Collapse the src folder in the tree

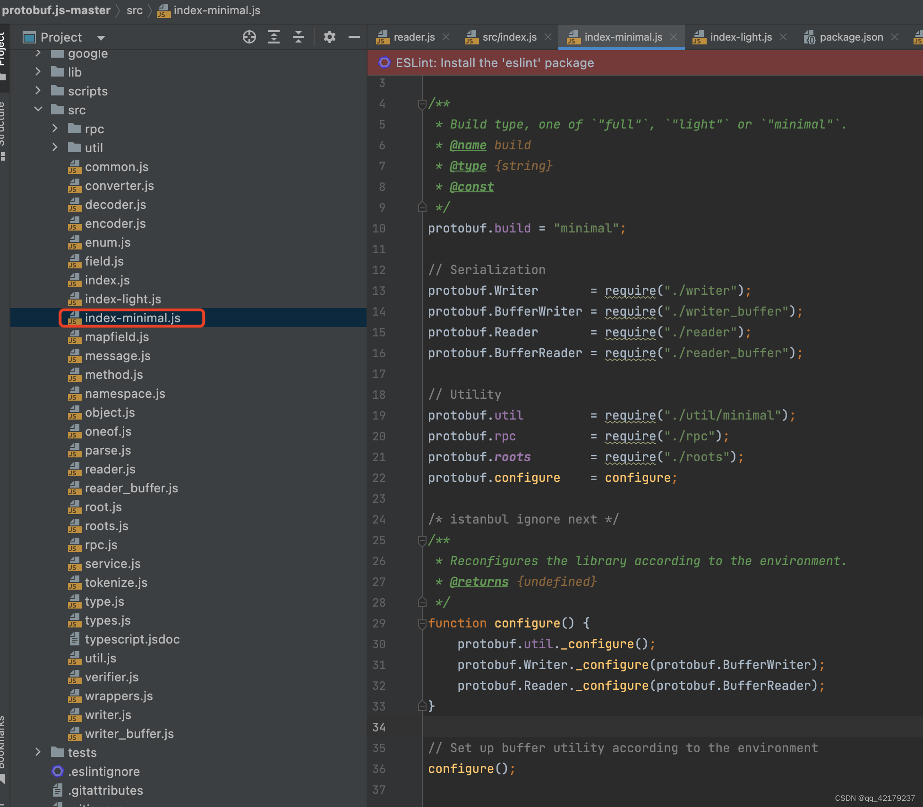38,110
